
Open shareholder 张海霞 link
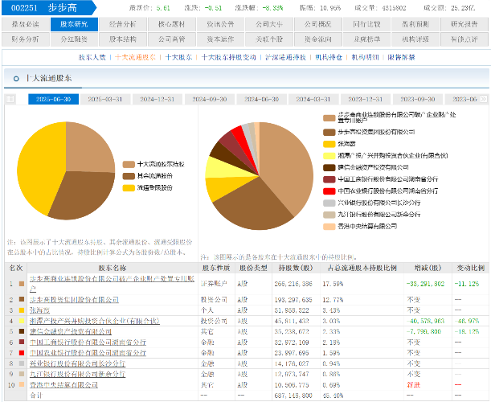tap(39, 310)
